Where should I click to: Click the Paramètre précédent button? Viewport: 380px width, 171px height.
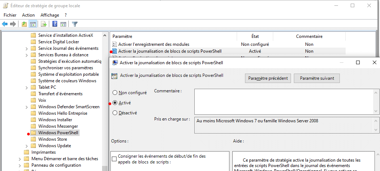[268, 78]
